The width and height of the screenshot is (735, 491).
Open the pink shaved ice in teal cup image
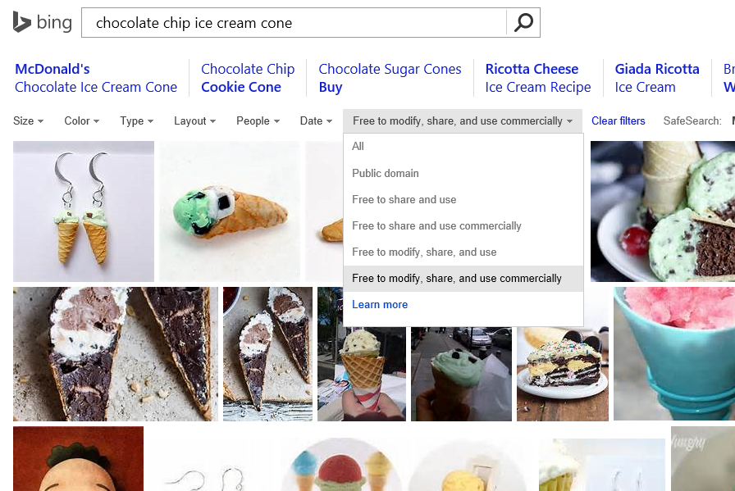point(673,353)
